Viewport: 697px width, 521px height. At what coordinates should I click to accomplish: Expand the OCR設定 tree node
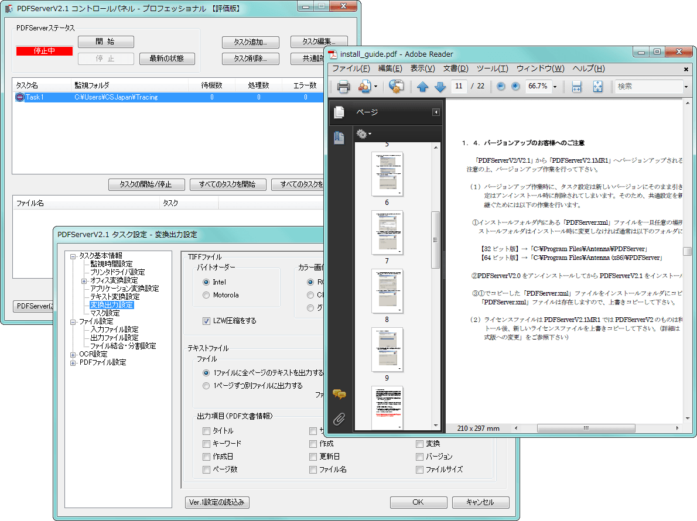click(73, 354)
